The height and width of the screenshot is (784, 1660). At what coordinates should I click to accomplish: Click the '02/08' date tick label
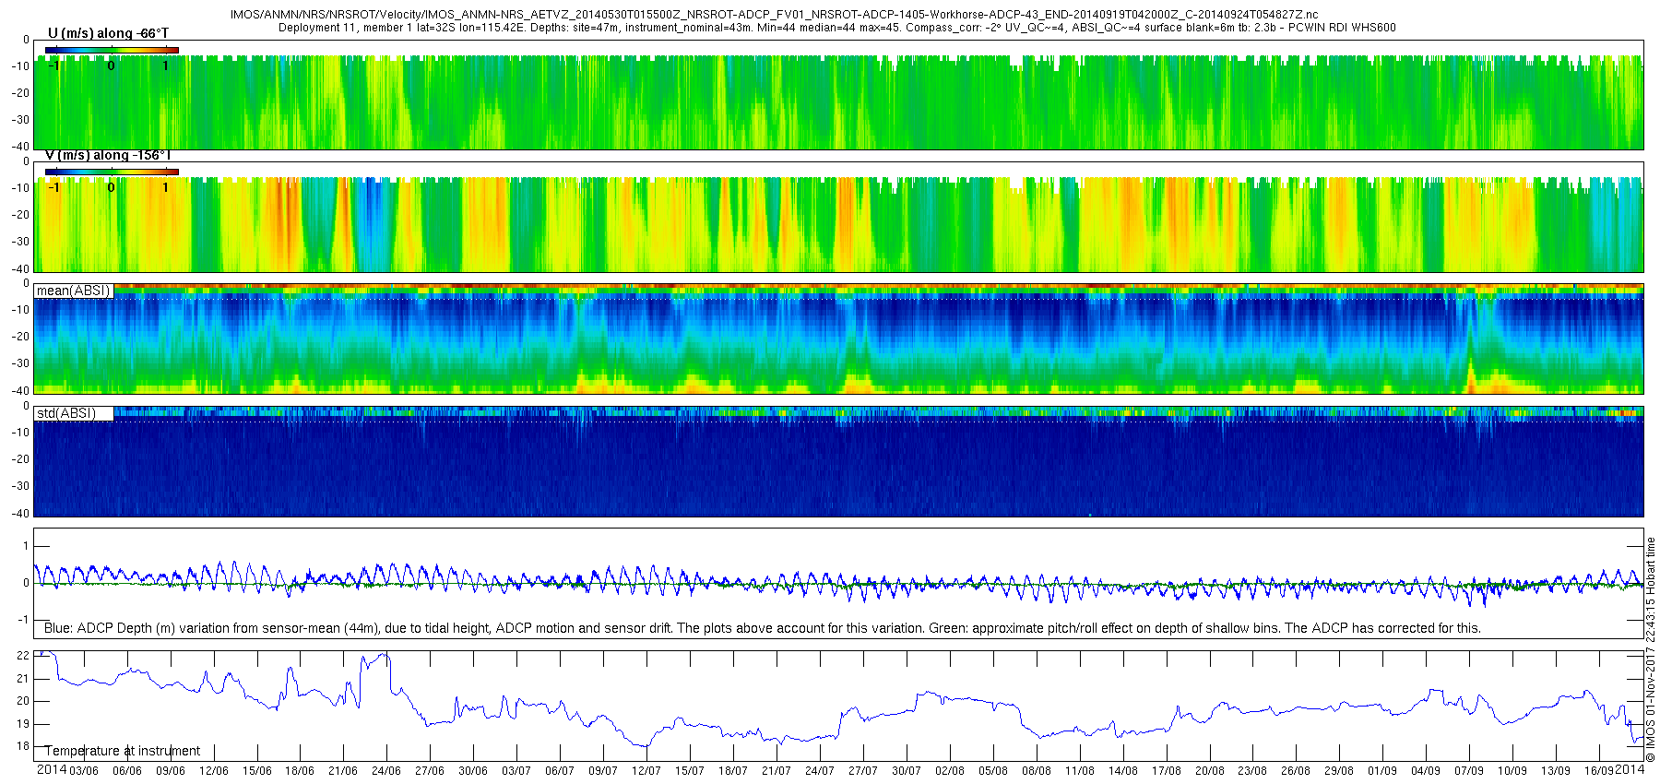(950, 771)
